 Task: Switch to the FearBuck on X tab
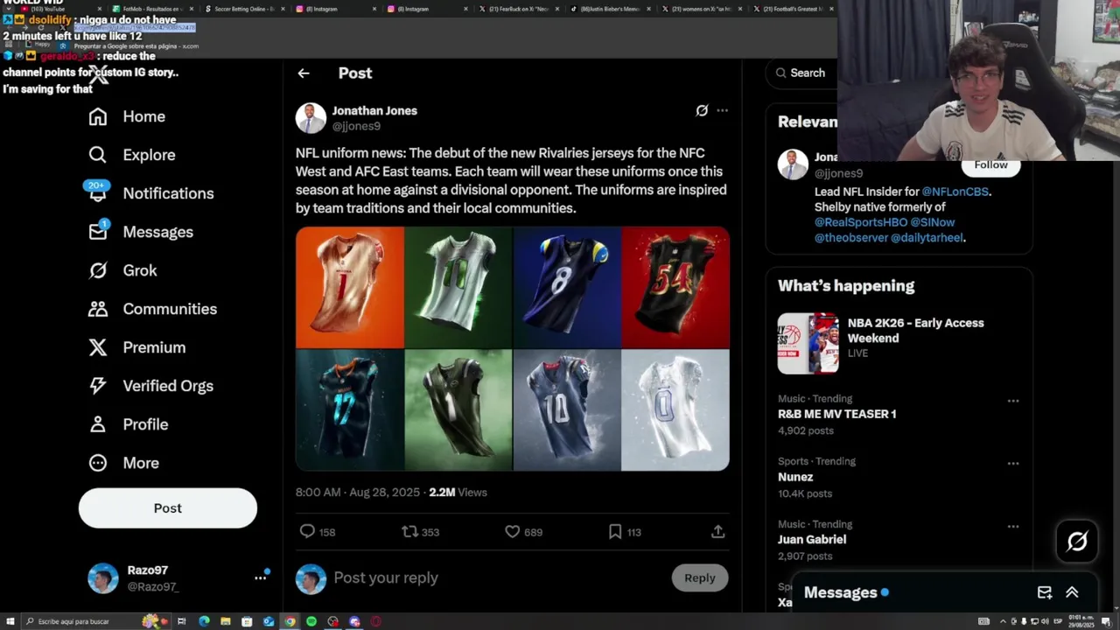(518, 9)
